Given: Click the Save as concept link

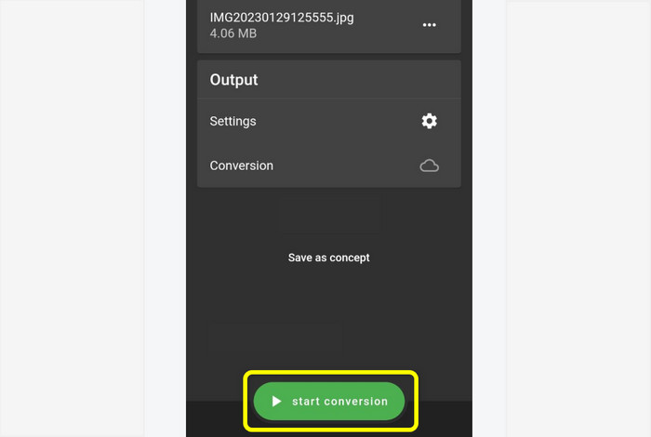Looking at the screenshot, I should [329, 258].
